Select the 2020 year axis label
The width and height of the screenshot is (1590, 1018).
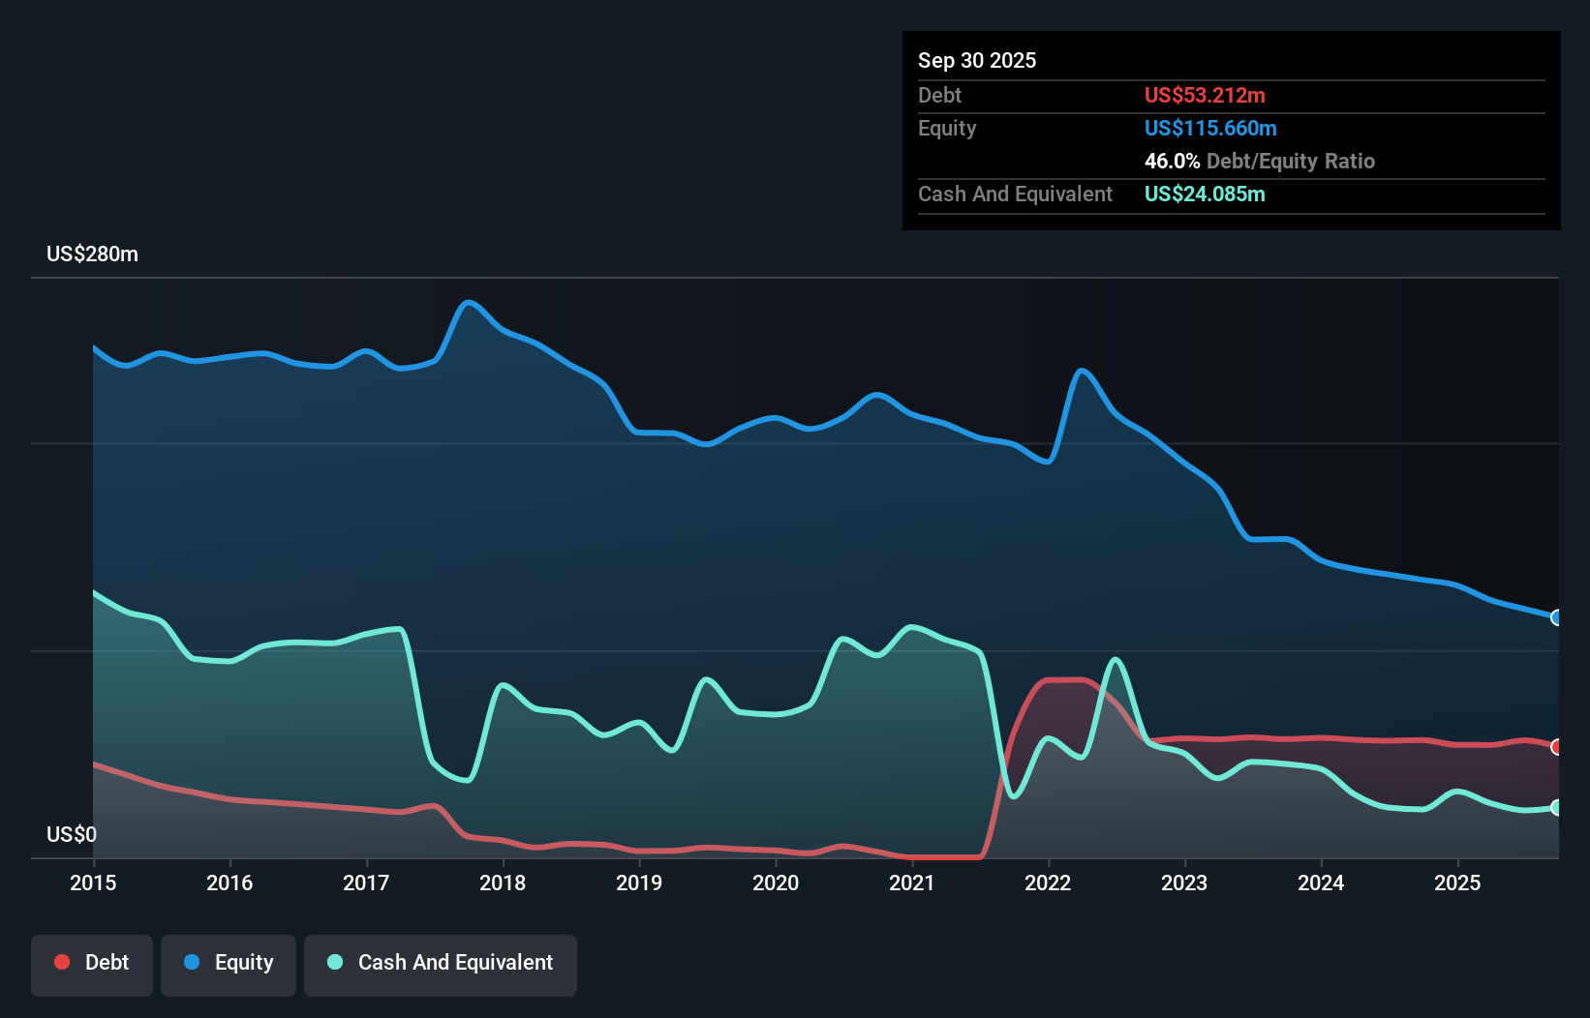coord(776,883)
